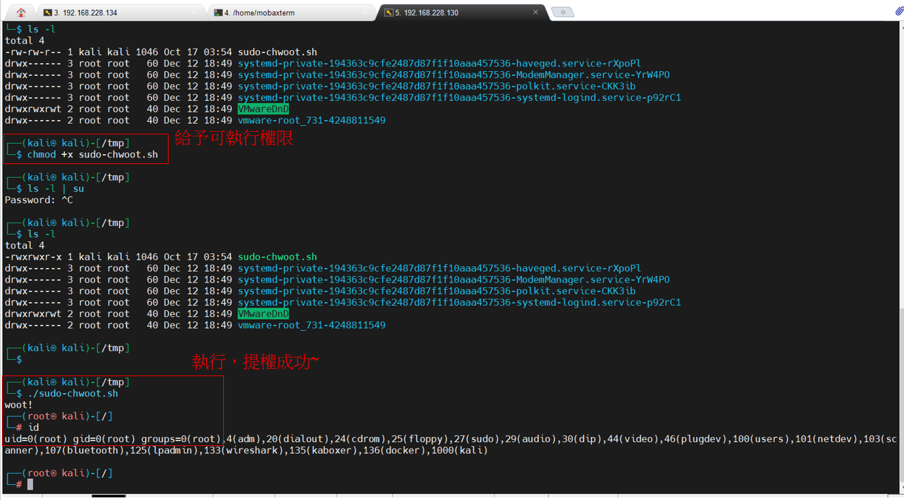Click the 'woot!' output line
This screenshot has height=500, width=904.
pos(18,405)
